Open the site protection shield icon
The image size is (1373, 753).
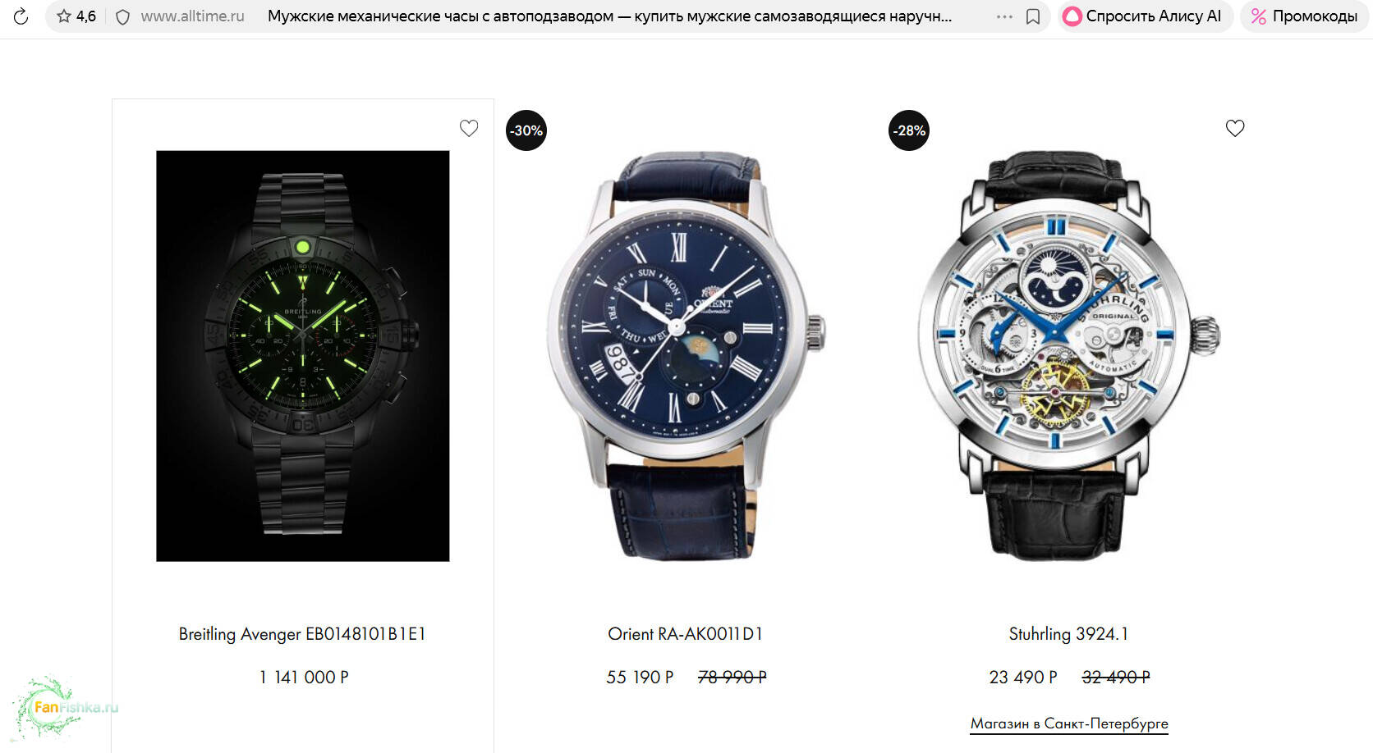coord(122,16)
